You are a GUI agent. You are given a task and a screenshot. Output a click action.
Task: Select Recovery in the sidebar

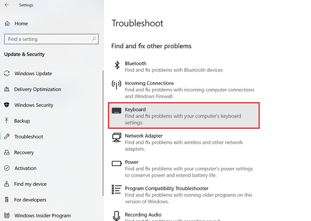24,152
